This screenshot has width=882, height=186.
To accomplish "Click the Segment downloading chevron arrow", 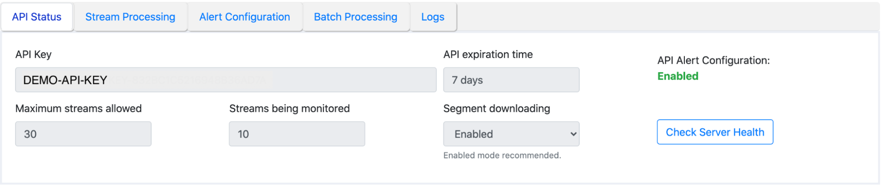I will pyautogui.click(x=573, y=134).
